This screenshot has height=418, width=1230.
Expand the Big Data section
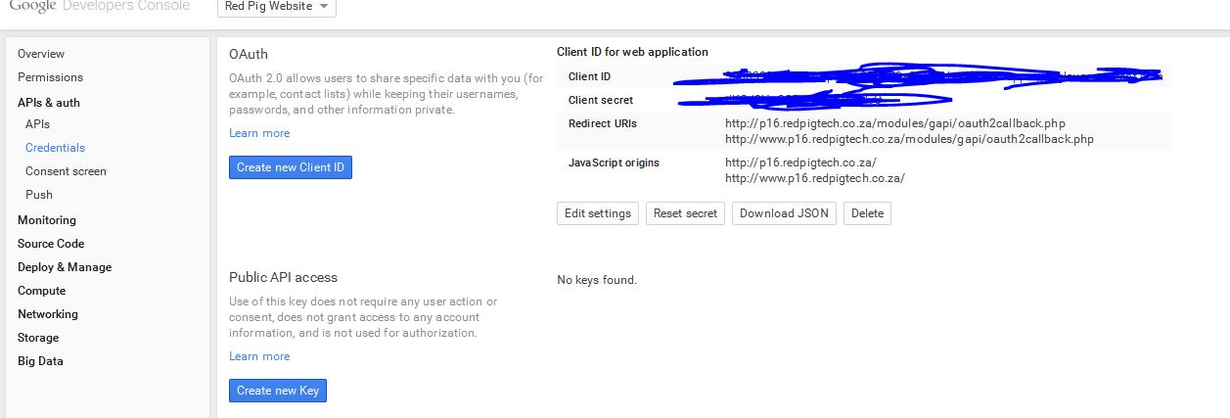pos(40,361)
